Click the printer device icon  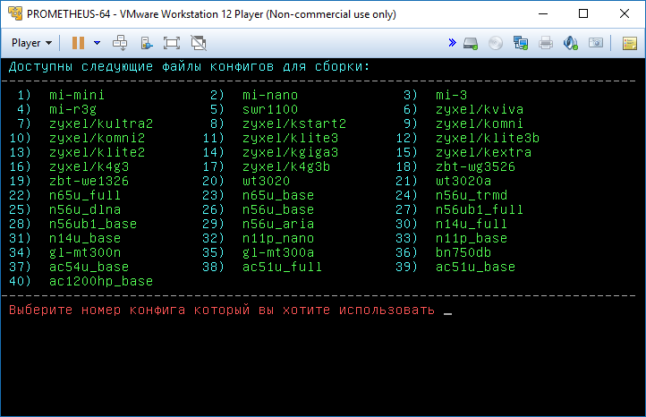[x=546, y=43]
